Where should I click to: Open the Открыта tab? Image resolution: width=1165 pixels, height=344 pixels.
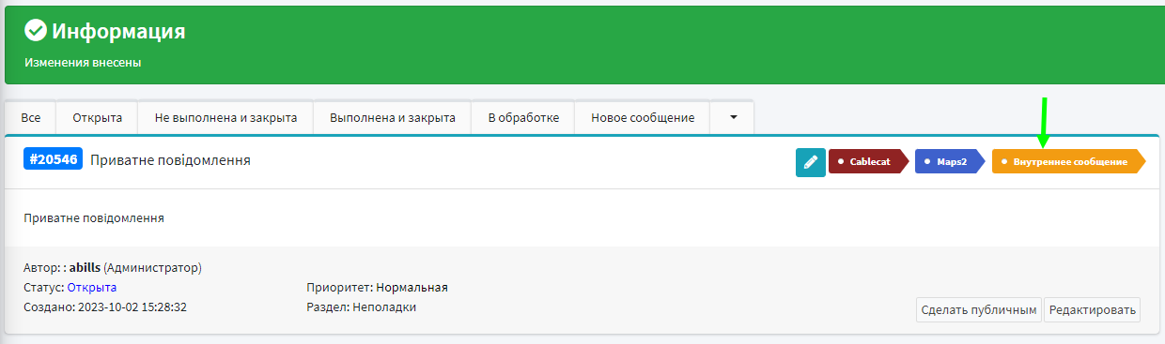tap(98, 118)
